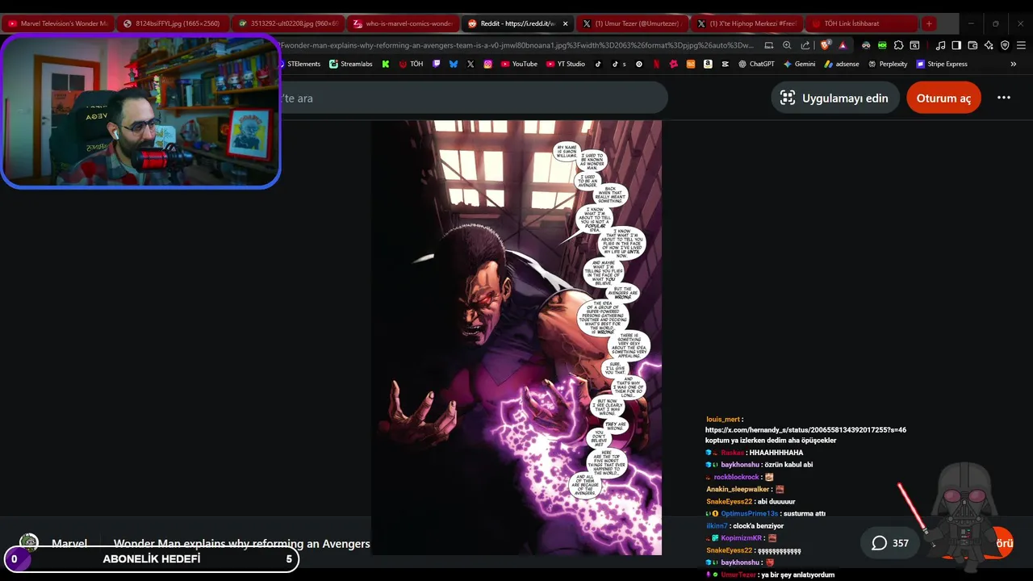Click KopimizmKR chat username

coord(742,537)
